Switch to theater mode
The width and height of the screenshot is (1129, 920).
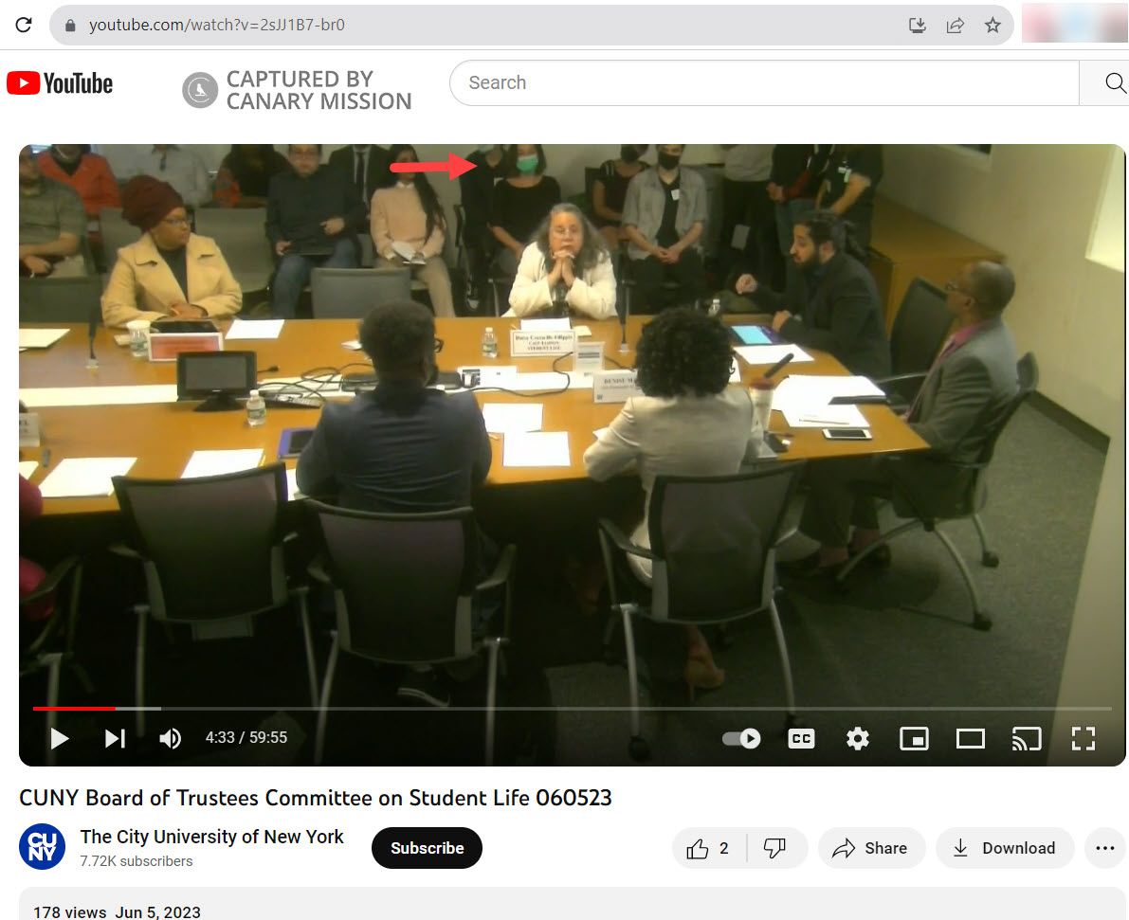coord(970,738)
